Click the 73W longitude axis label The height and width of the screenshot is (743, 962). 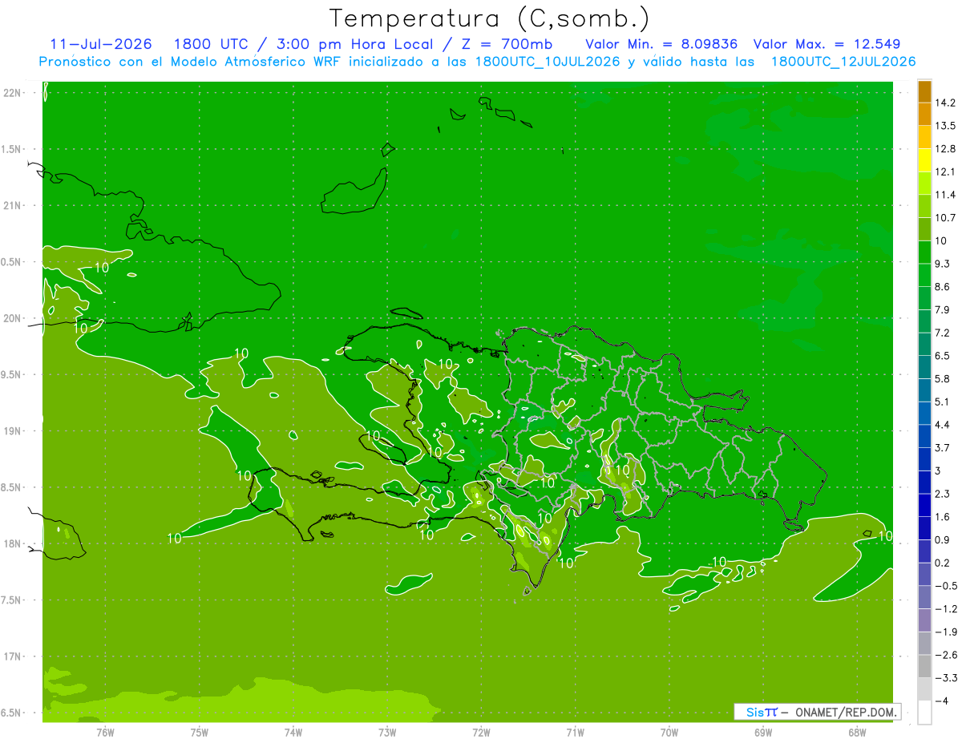coord(387,733)
